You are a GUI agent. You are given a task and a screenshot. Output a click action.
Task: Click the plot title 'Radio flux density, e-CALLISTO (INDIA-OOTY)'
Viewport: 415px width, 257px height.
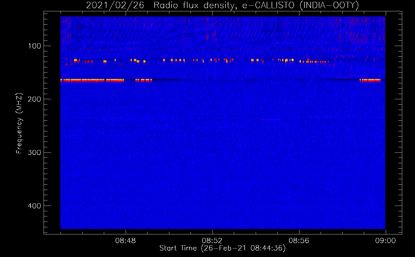pyautogui.click(x=256, y=5)
